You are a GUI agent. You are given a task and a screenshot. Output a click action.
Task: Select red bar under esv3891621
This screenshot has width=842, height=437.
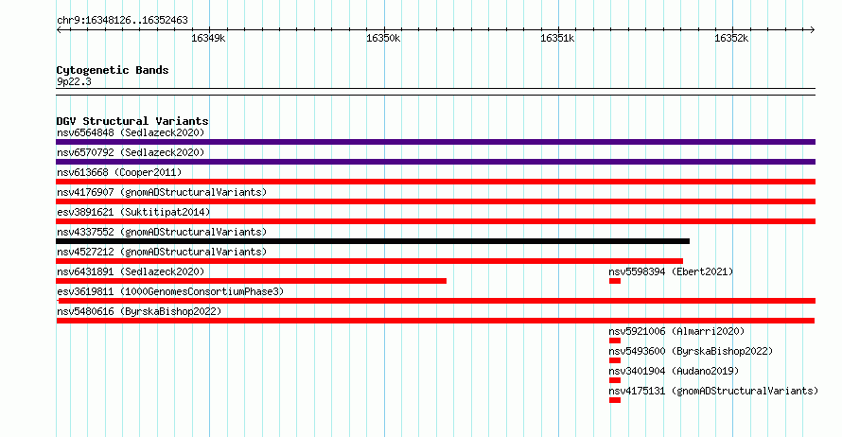435,221
